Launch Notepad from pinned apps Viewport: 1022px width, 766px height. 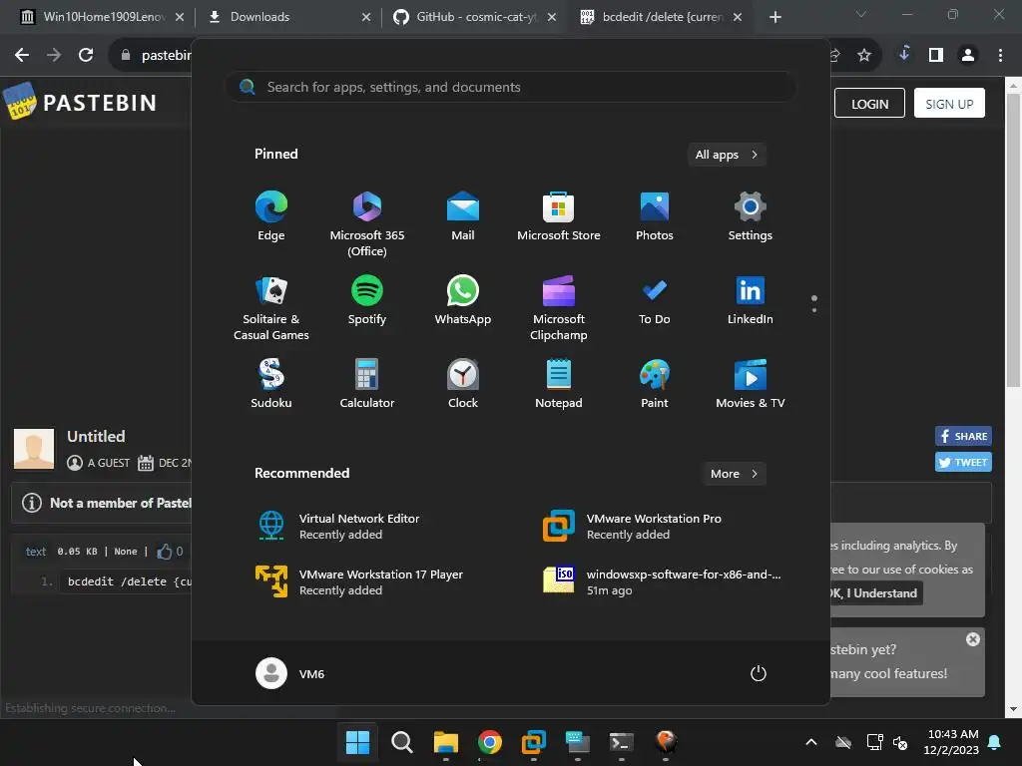click(x=559, y=384)
